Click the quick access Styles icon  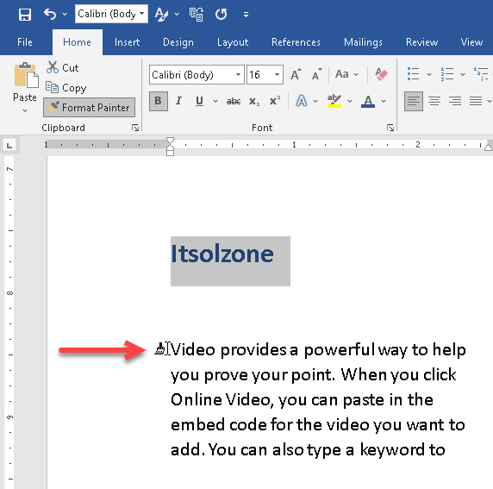pos(162,14)
